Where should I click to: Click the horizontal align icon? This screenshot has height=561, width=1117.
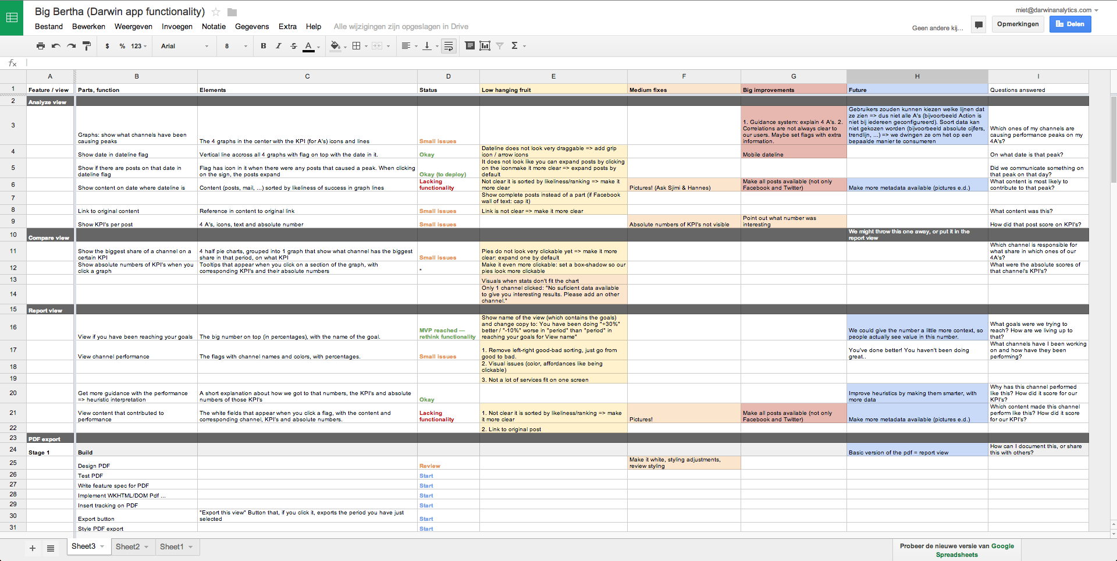406,46
